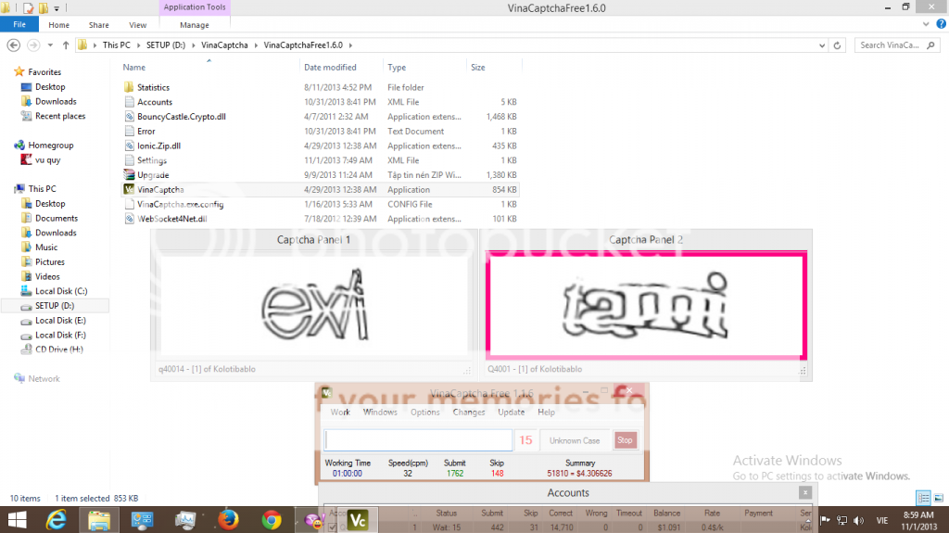Expand the ribbon with the chevron
Image resolution: width=949 pixels, height=533 pixels.
[927, 25]
